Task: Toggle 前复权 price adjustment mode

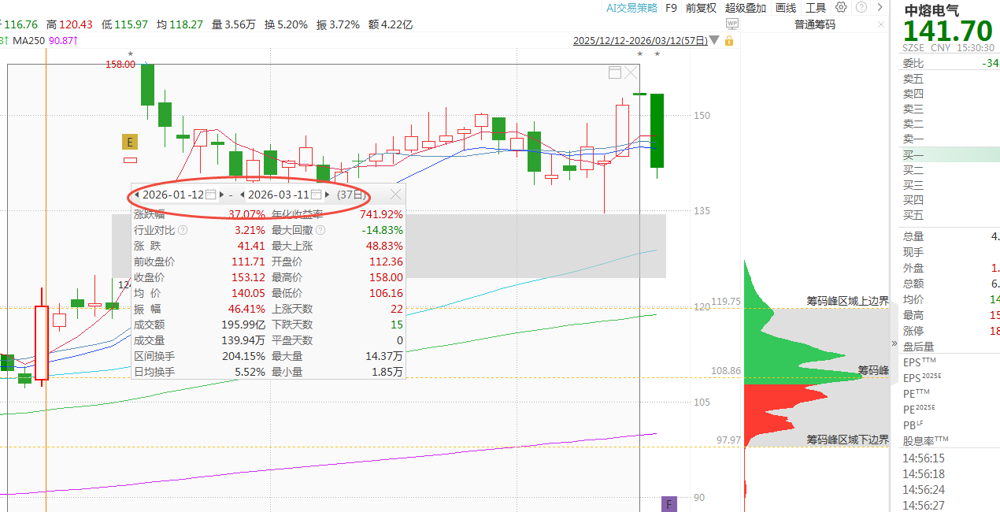Action: pyautogui.click(x=701, y=8)
